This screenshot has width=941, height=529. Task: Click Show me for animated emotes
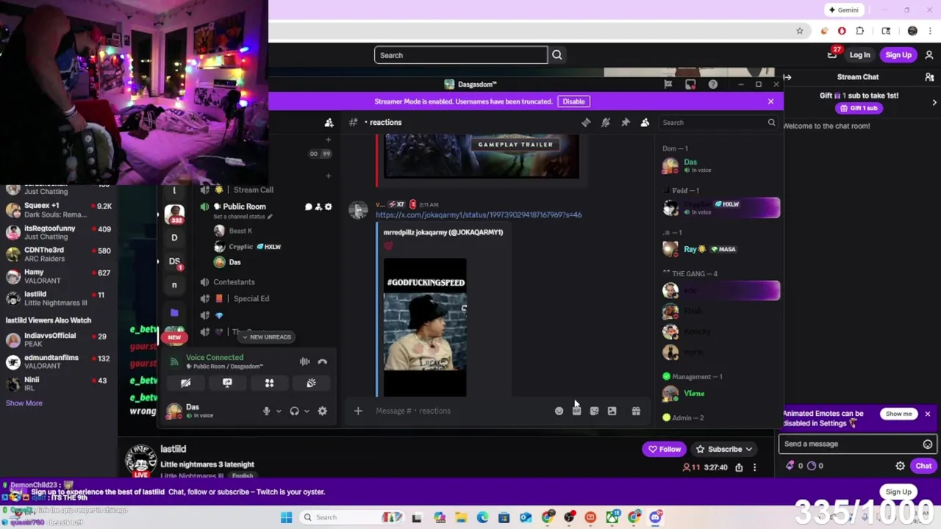[x=898, y=414]
